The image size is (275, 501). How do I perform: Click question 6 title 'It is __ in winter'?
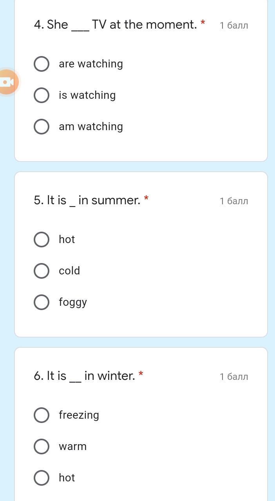[84, 376]
